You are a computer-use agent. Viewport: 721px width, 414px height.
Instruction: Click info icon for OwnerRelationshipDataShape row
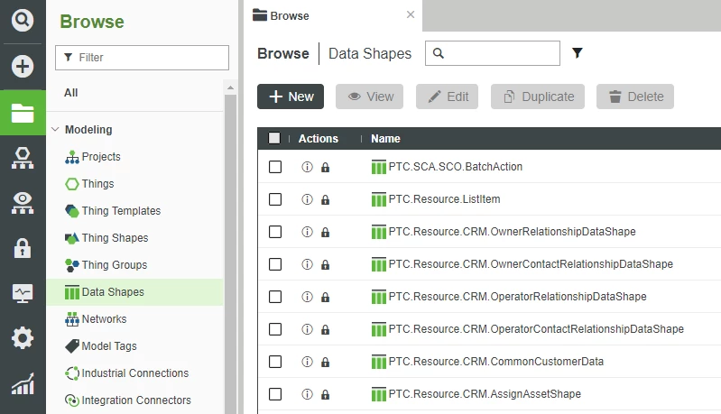tap(307, 232)
